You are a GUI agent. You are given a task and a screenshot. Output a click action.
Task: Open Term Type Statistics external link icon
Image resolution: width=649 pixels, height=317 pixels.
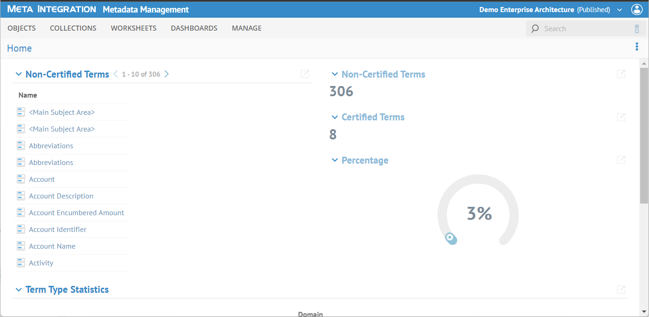click(x=621, y=290)
